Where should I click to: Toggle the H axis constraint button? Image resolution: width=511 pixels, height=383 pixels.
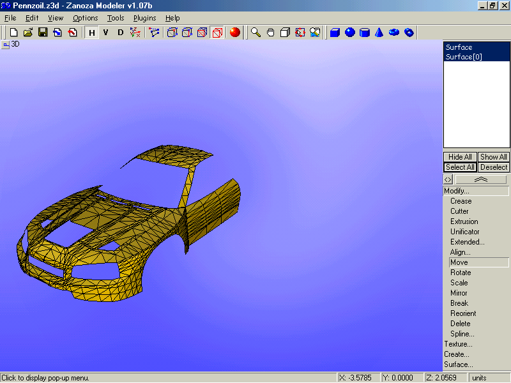[x=91, y=33]
